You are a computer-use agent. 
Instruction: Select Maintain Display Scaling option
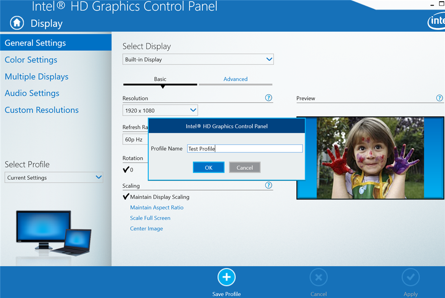click(x=156, y=197)
